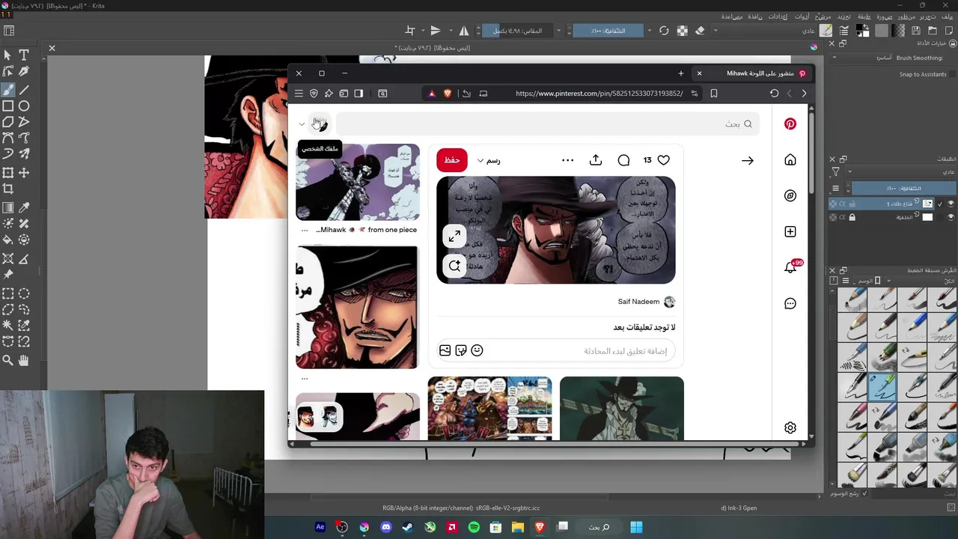Select the Line tool
This screenshot has height=539, width=958.
(24, 89)
